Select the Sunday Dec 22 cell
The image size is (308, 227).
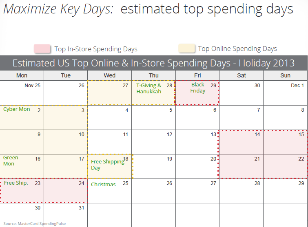coord(286,166)
